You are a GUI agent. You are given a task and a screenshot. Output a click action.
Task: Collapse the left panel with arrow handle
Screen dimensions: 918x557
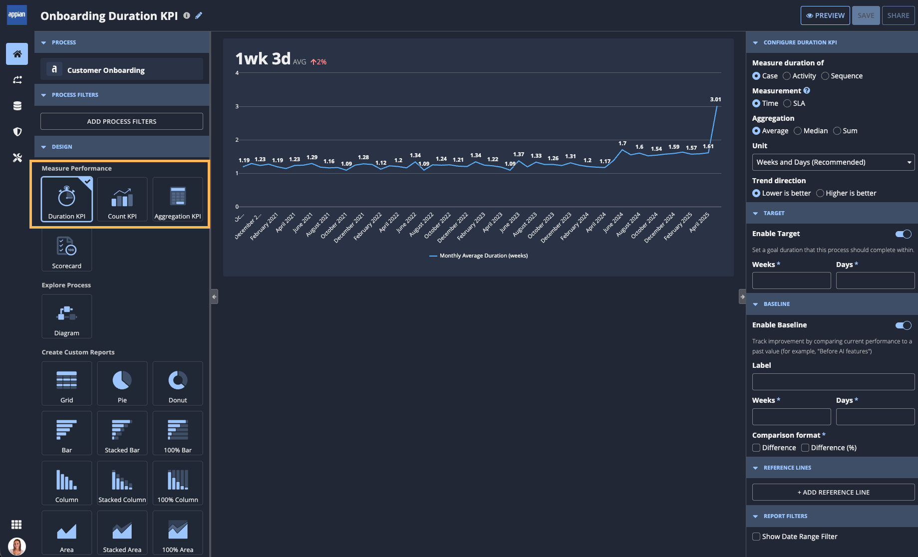click(214, 296)
